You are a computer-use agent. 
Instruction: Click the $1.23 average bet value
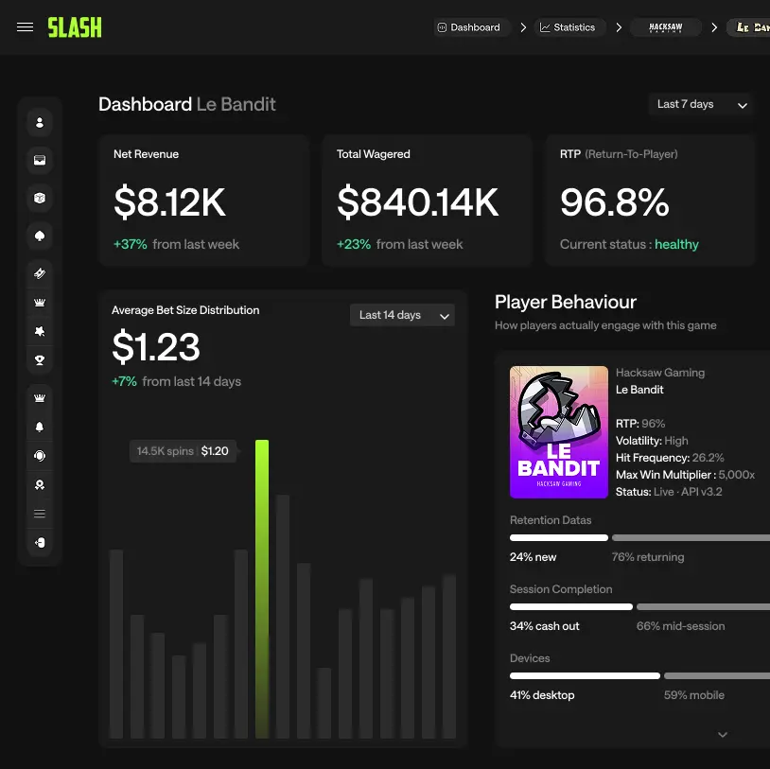pyautogui.click(x=156, y=347)
